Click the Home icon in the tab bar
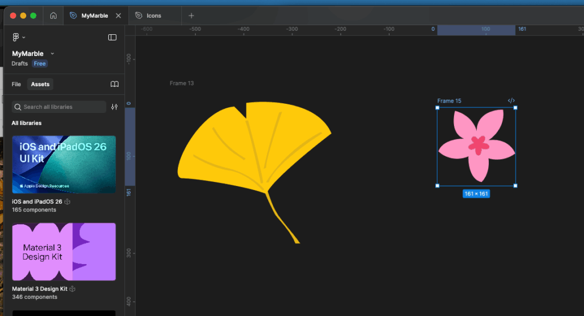 click(53, 16)
